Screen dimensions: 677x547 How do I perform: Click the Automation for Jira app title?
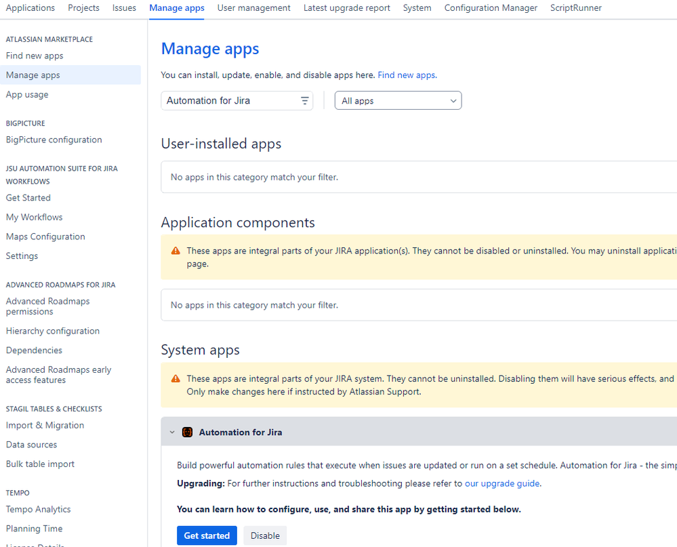[x=241, y=432]
